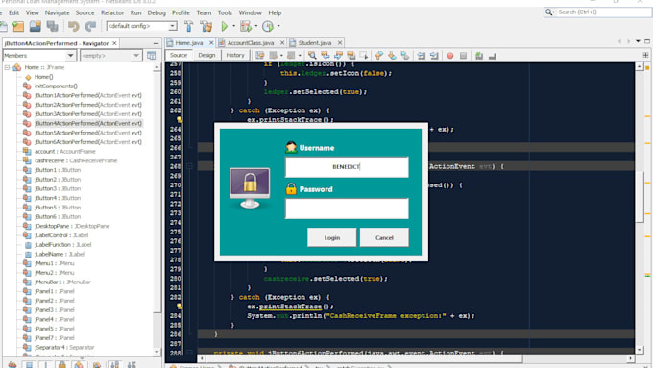
Task: Click Shift Line Right icon
Action: click(x=434, y=56)
